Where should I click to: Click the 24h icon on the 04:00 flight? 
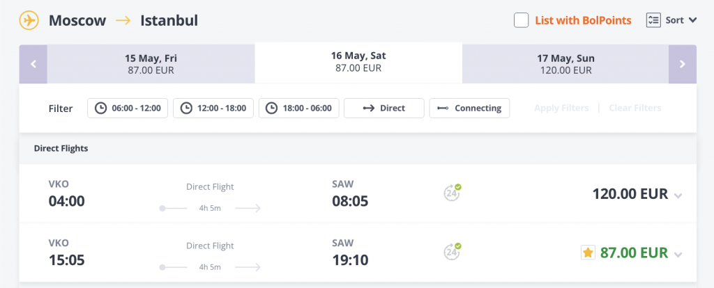click(453, 193)
